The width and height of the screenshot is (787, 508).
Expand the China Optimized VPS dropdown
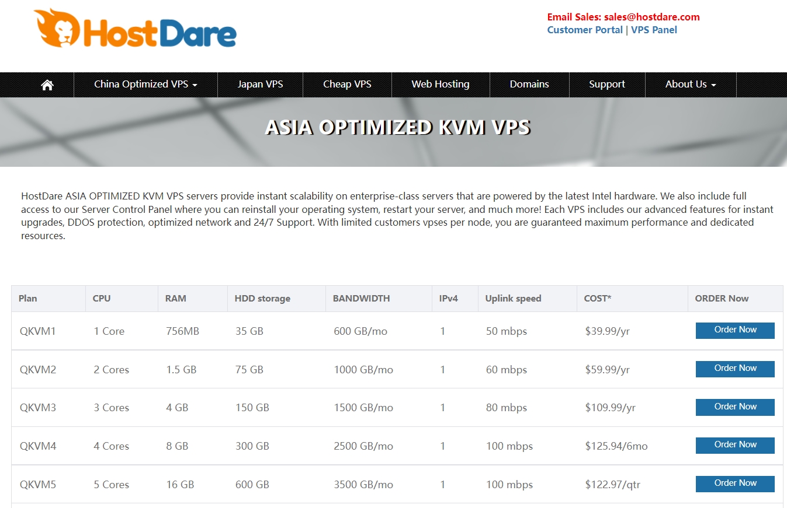(x=145, y=85)
